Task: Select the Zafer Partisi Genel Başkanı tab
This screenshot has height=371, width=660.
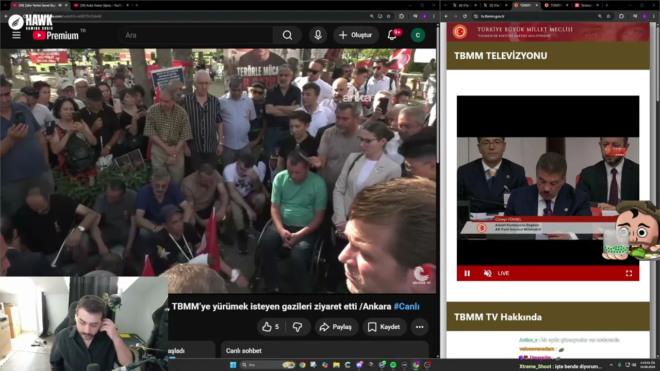Action: click(x=37, y=5)
